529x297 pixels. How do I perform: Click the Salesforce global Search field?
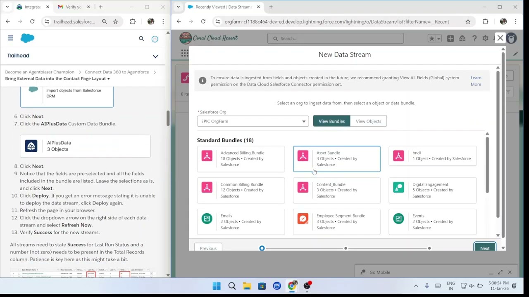click(x=336, y=38)
